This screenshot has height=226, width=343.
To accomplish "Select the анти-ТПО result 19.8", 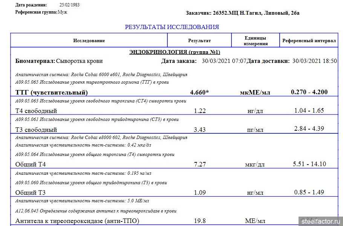I will pyautogui.click(x=200, y=221).
